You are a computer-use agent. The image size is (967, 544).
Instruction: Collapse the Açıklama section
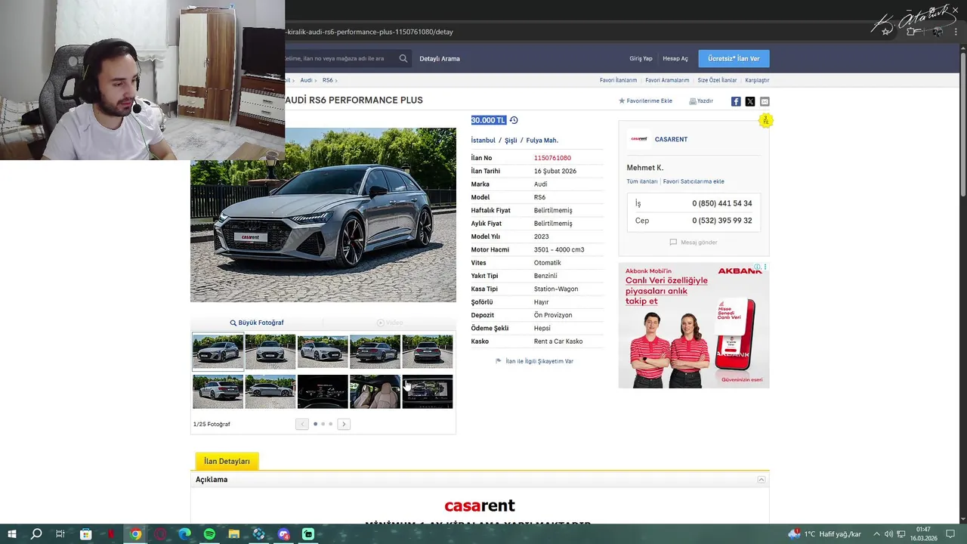coord(762,480)
